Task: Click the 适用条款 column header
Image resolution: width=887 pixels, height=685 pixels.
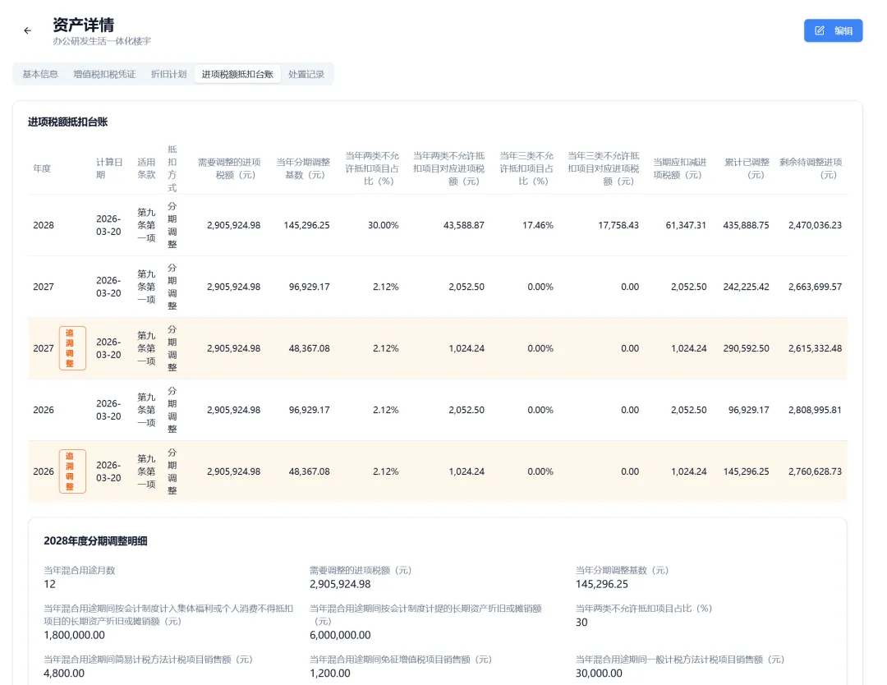Action: coord(146,168)
